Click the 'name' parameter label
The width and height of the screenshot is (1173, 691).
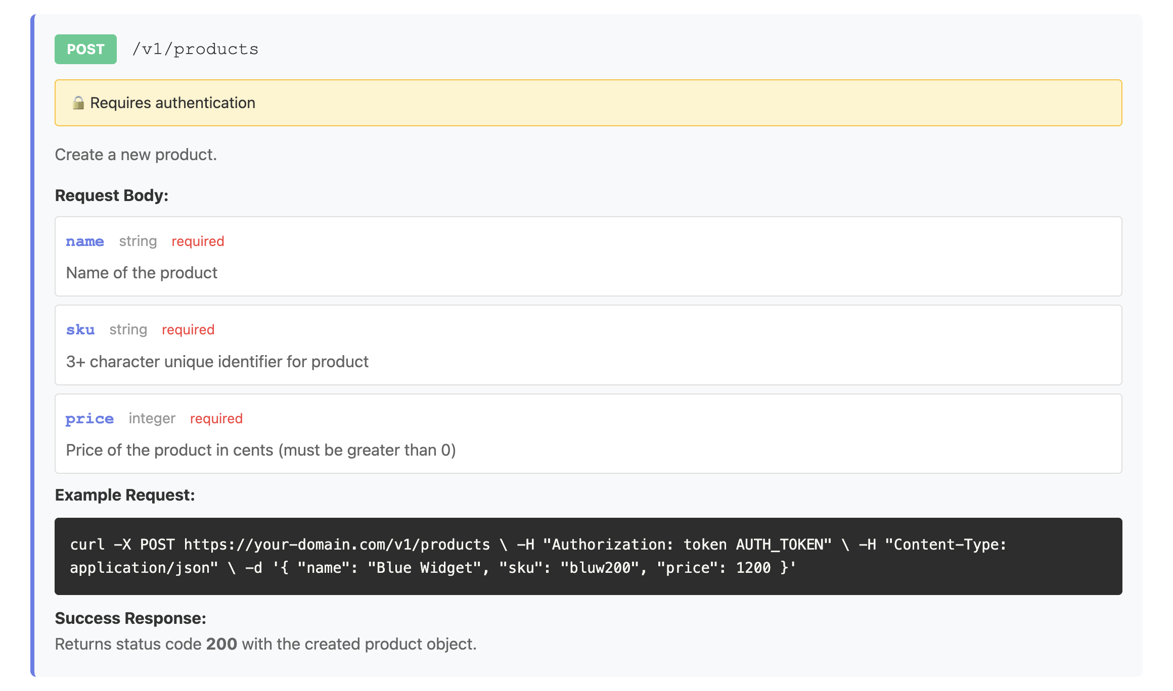coord(85,241)
